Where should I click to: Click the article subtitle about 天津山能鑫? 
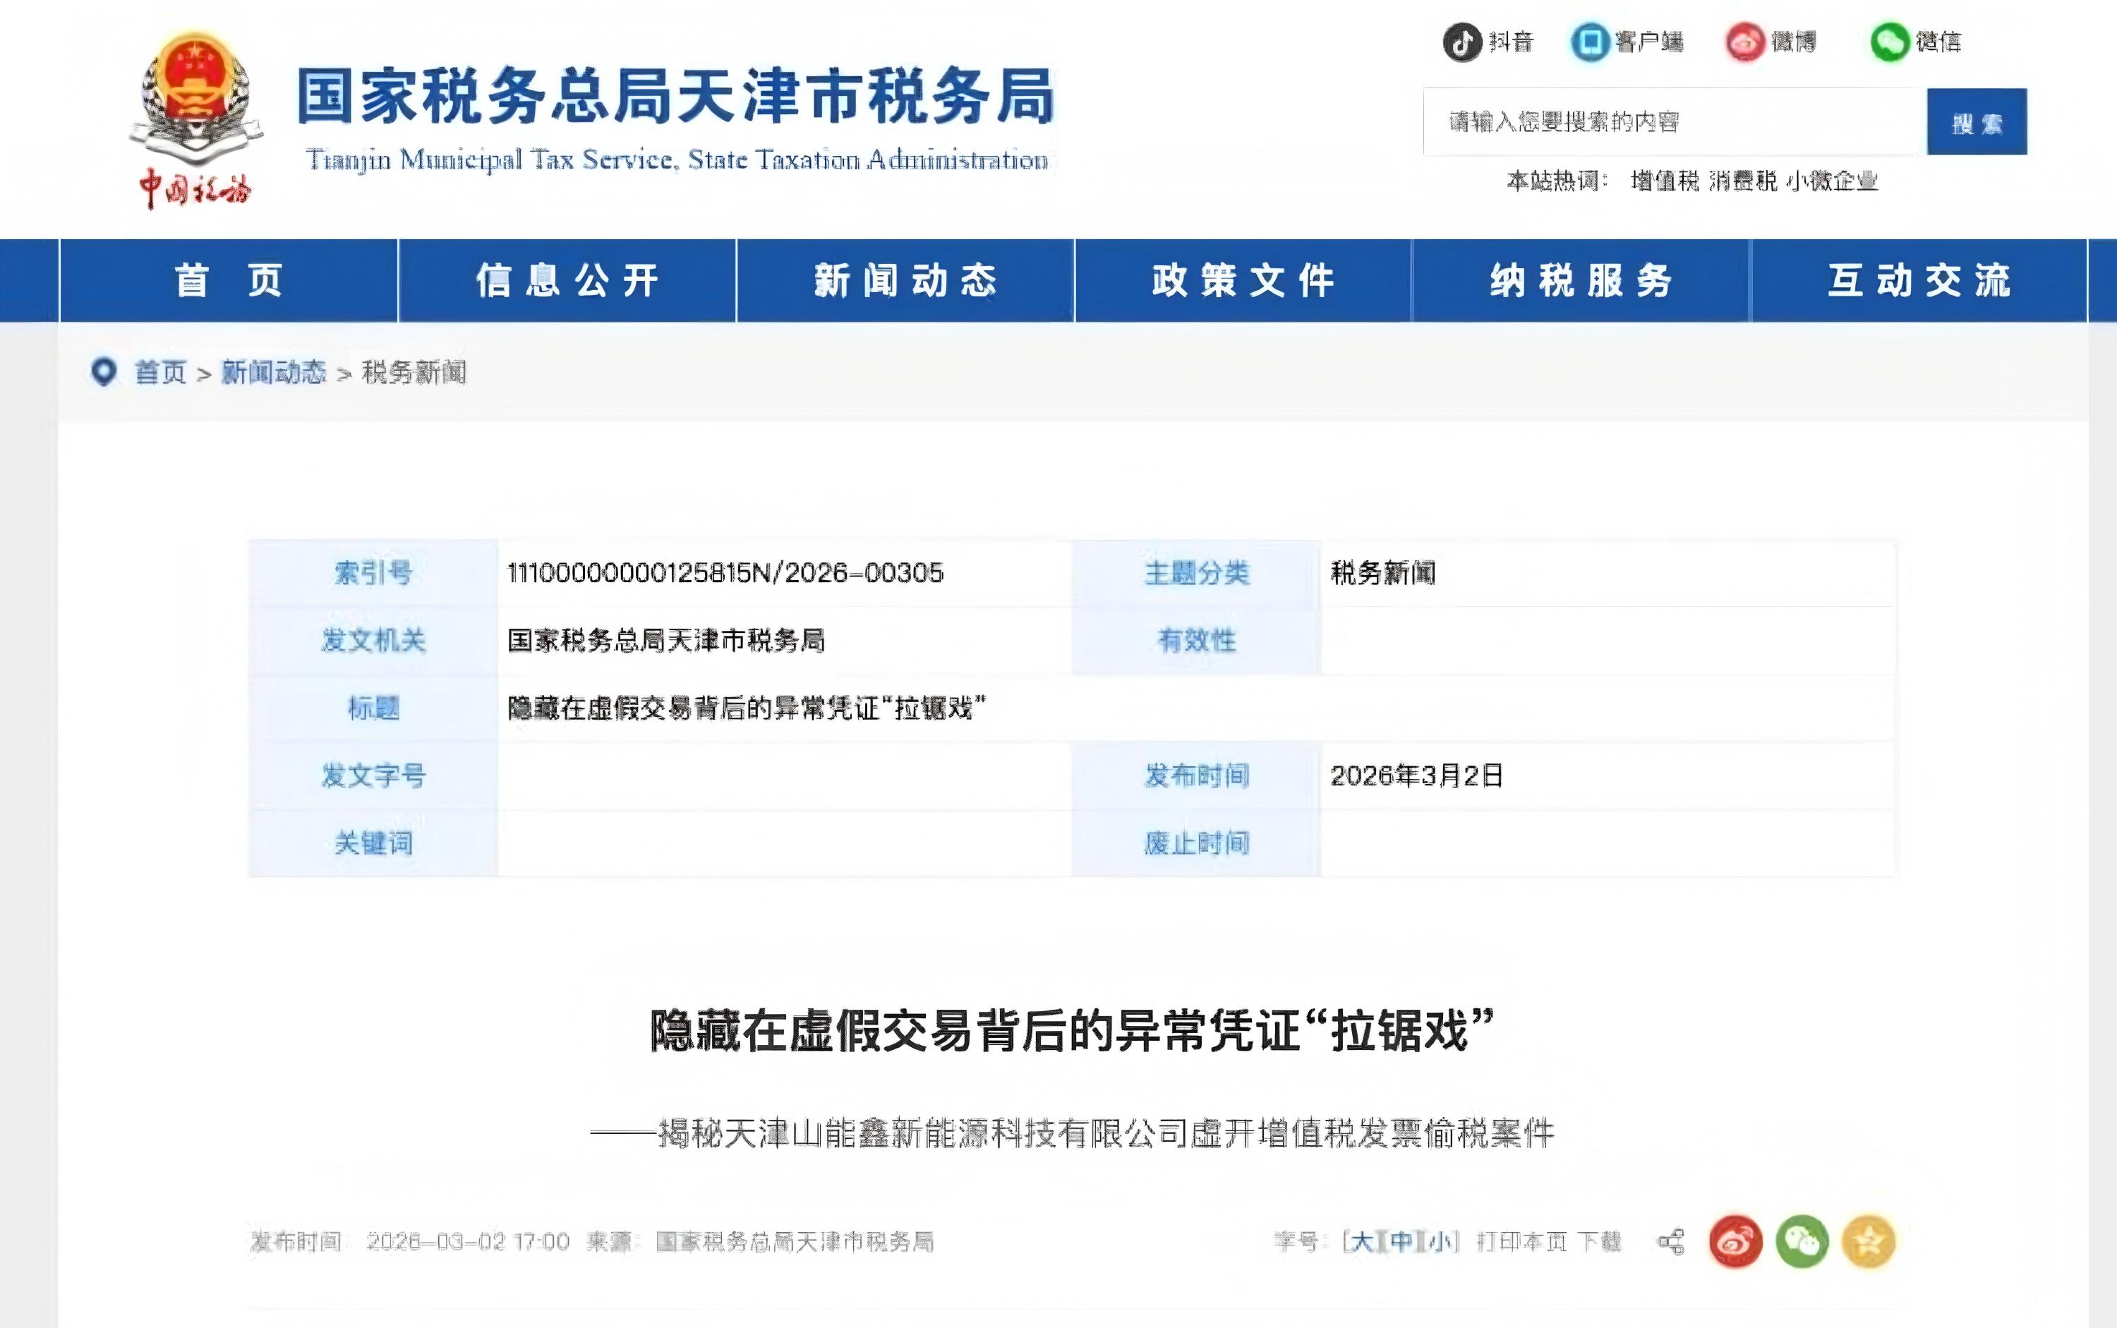coord(1072,1133)
